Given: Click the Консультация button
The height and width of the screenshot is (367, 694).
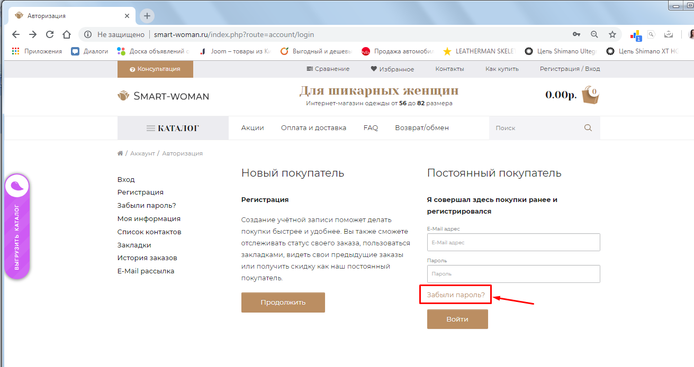Looking at the screenshot, I should click(x=155, y=69).
